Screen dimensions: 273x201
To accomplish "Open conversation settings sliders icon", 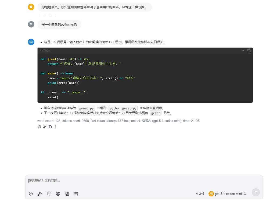I will (x=76, y=194).
